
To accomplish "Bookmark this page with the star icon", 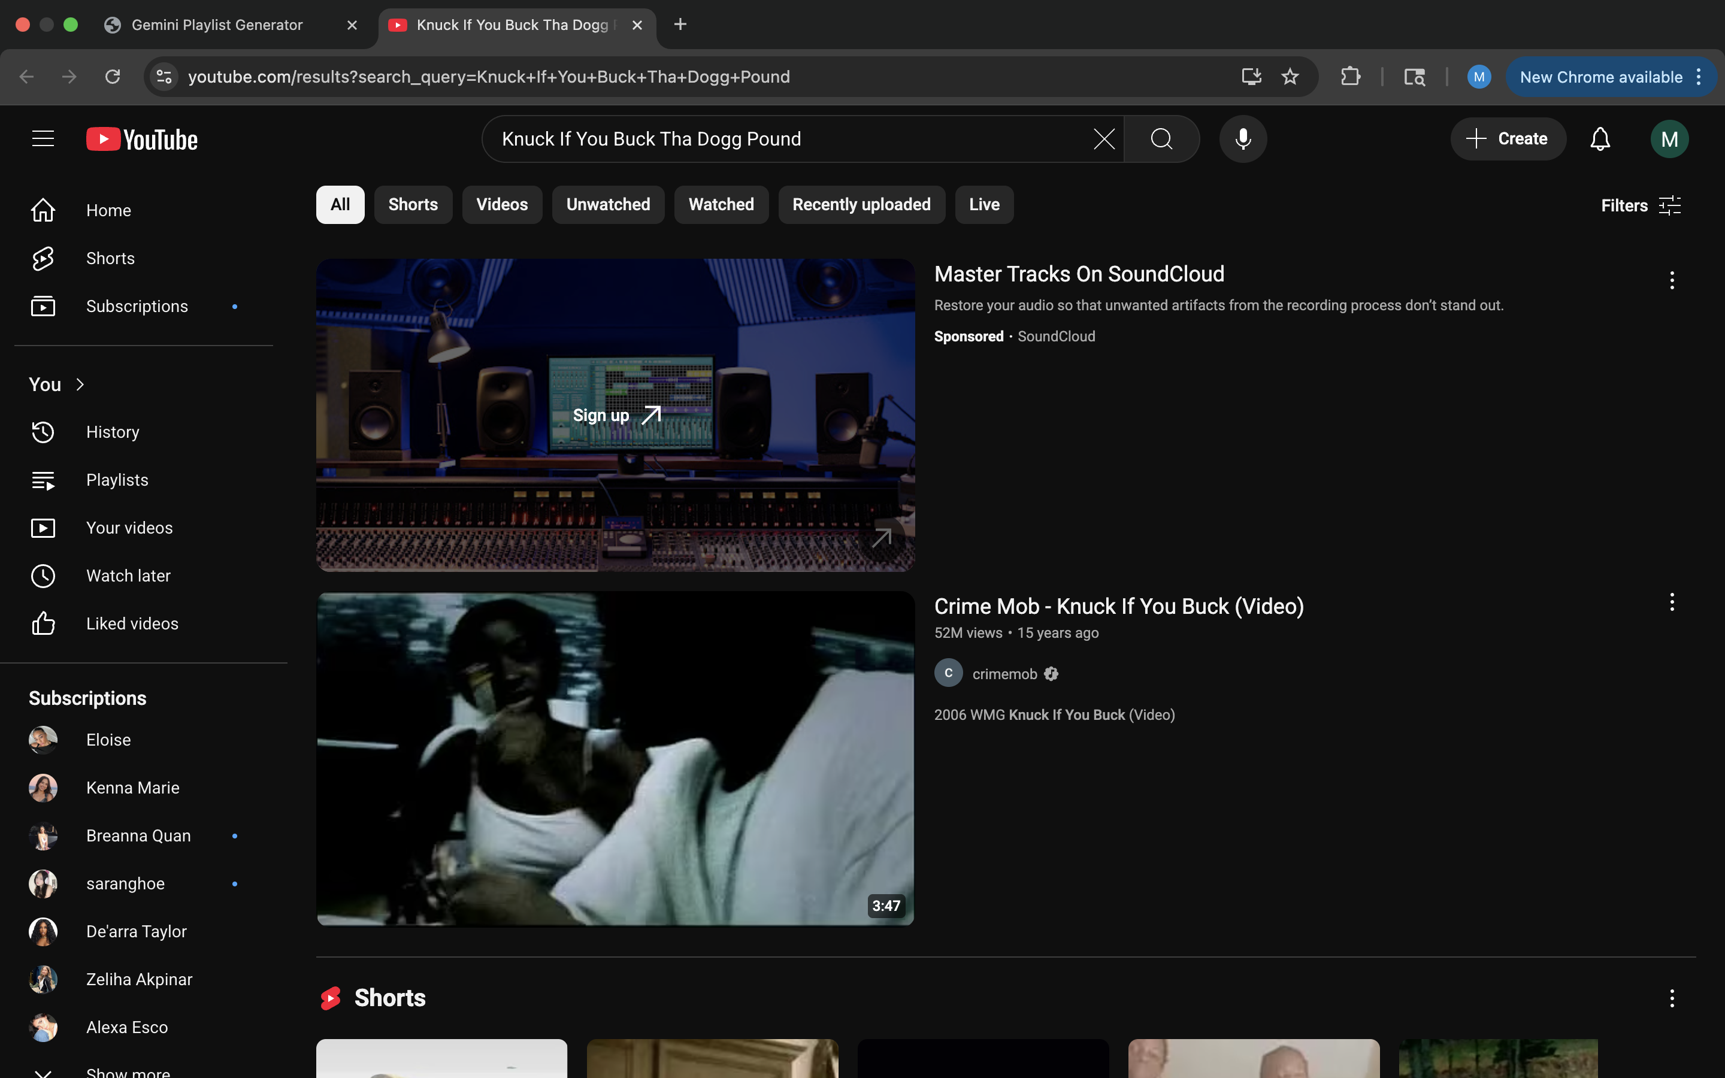I will pyautogui.click(x=1290, y=76).
